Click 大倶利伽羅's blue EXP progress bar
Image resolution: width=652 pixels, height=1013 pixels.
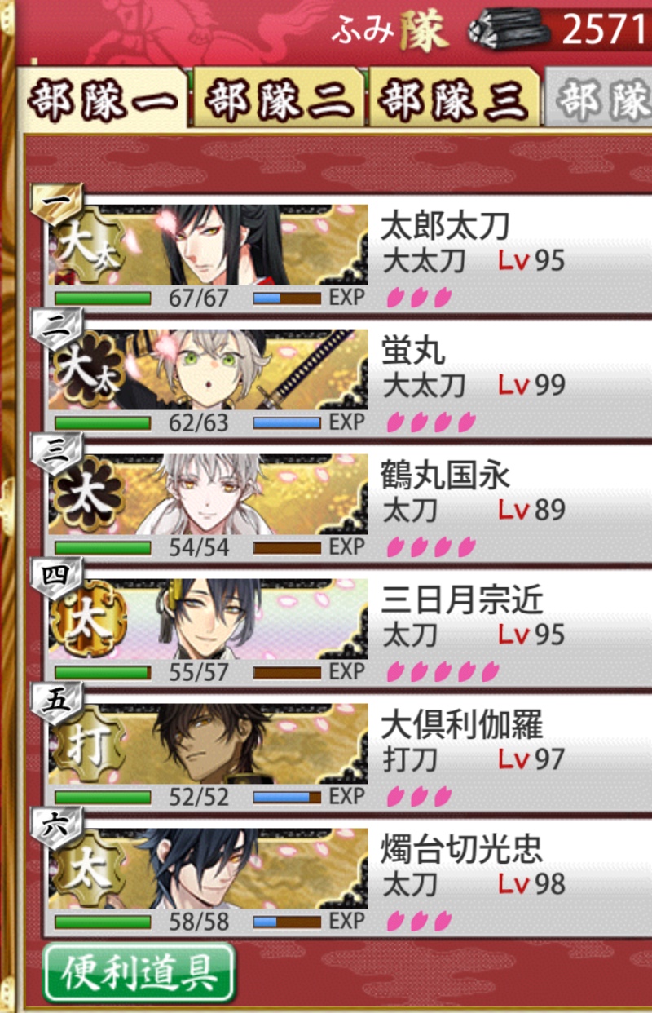287,796
